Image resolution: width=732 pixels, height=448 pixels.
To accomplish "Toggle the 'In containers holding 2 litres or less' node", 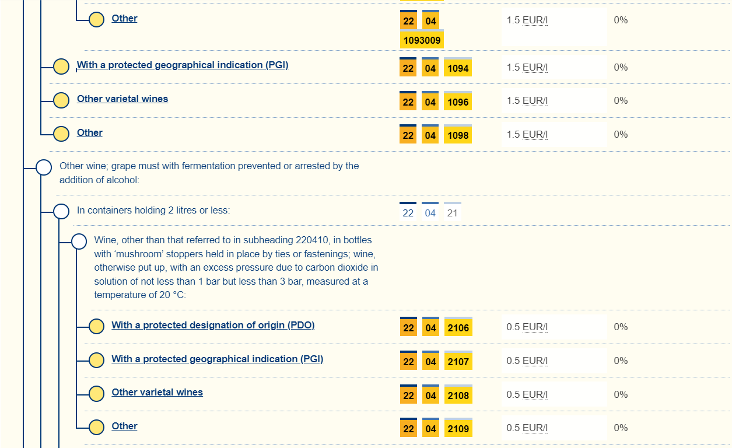I will pos(61,211).
